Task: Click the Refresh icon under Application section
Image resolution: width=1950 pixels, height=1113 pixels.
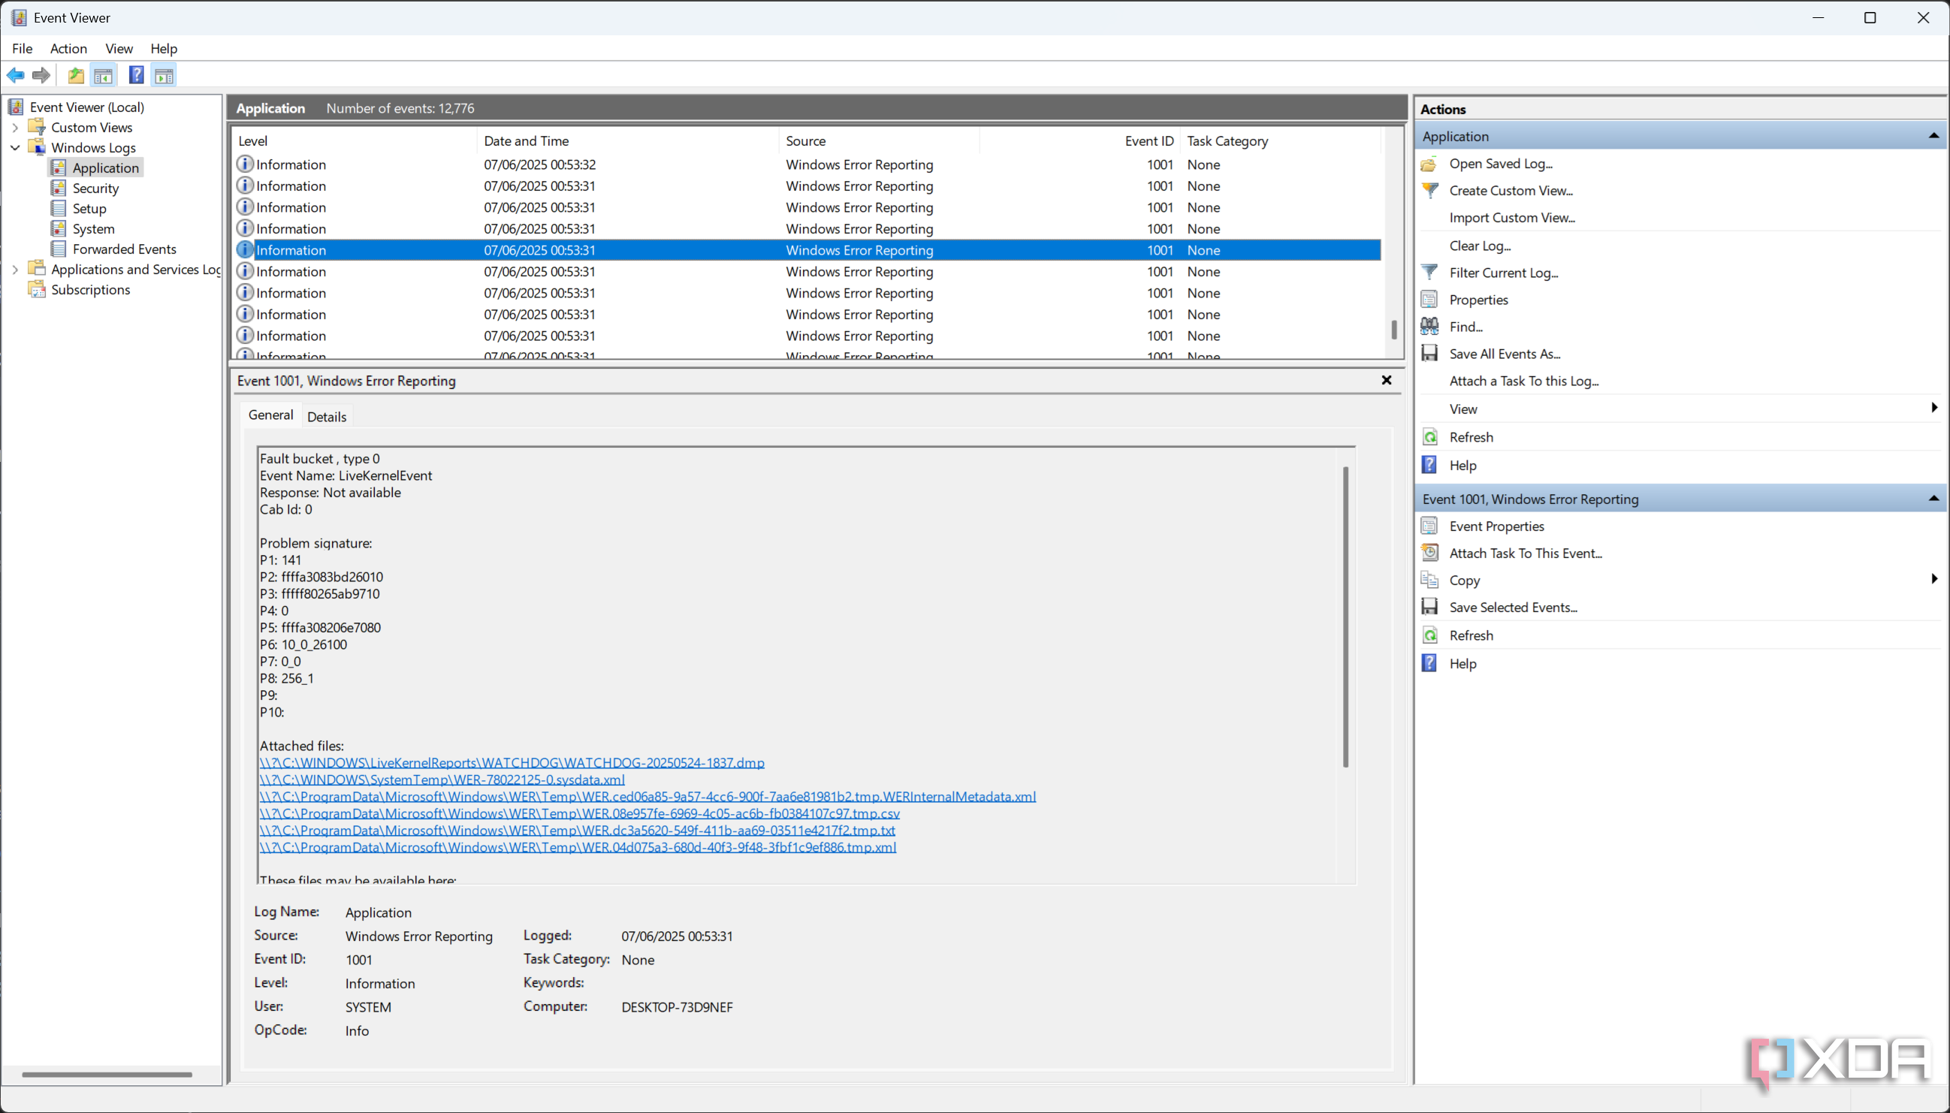Action: (x=1429, y=437)
